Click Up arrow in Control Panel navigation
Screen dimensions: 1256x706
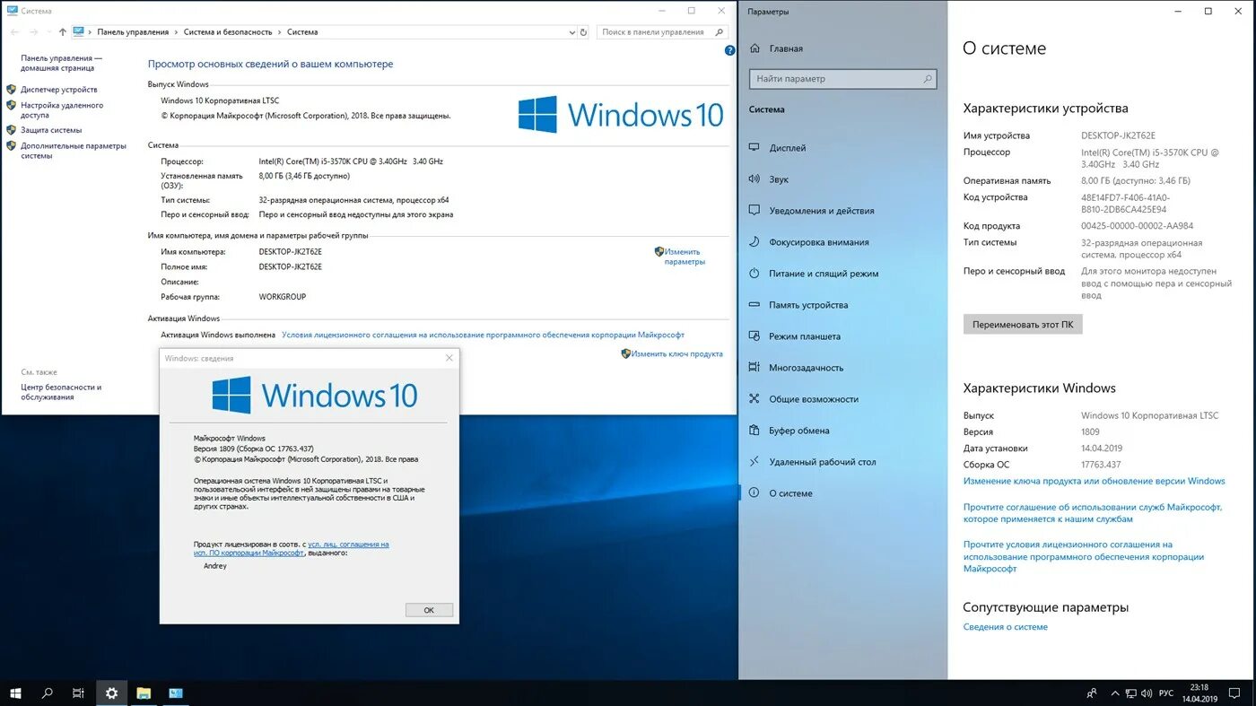point(62,32)
